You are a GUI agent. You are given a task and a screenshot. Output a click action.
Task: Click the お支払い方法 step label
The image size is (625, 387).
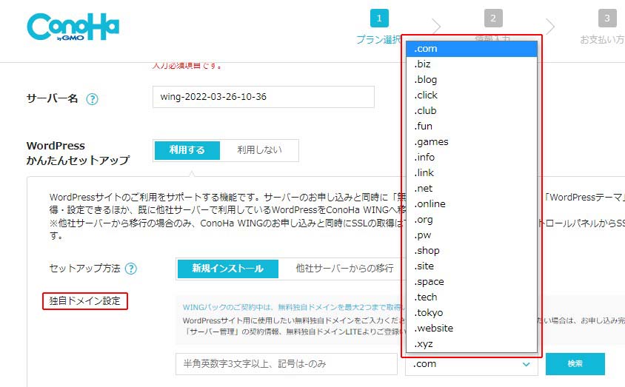(x=602, y=39)
